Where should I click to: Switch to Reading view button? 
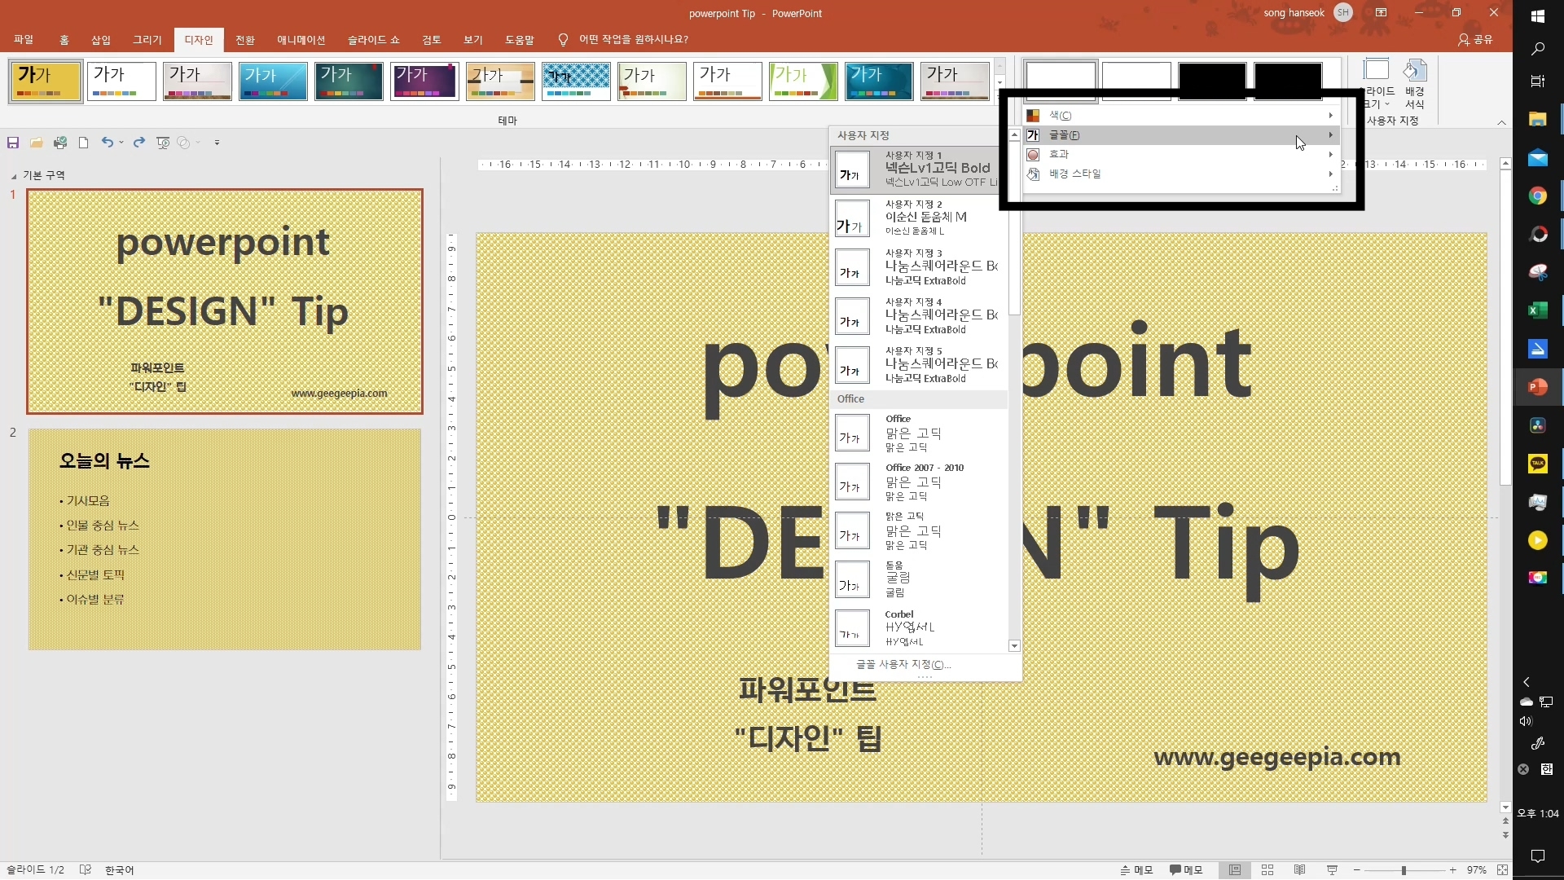coord(1300,870)
